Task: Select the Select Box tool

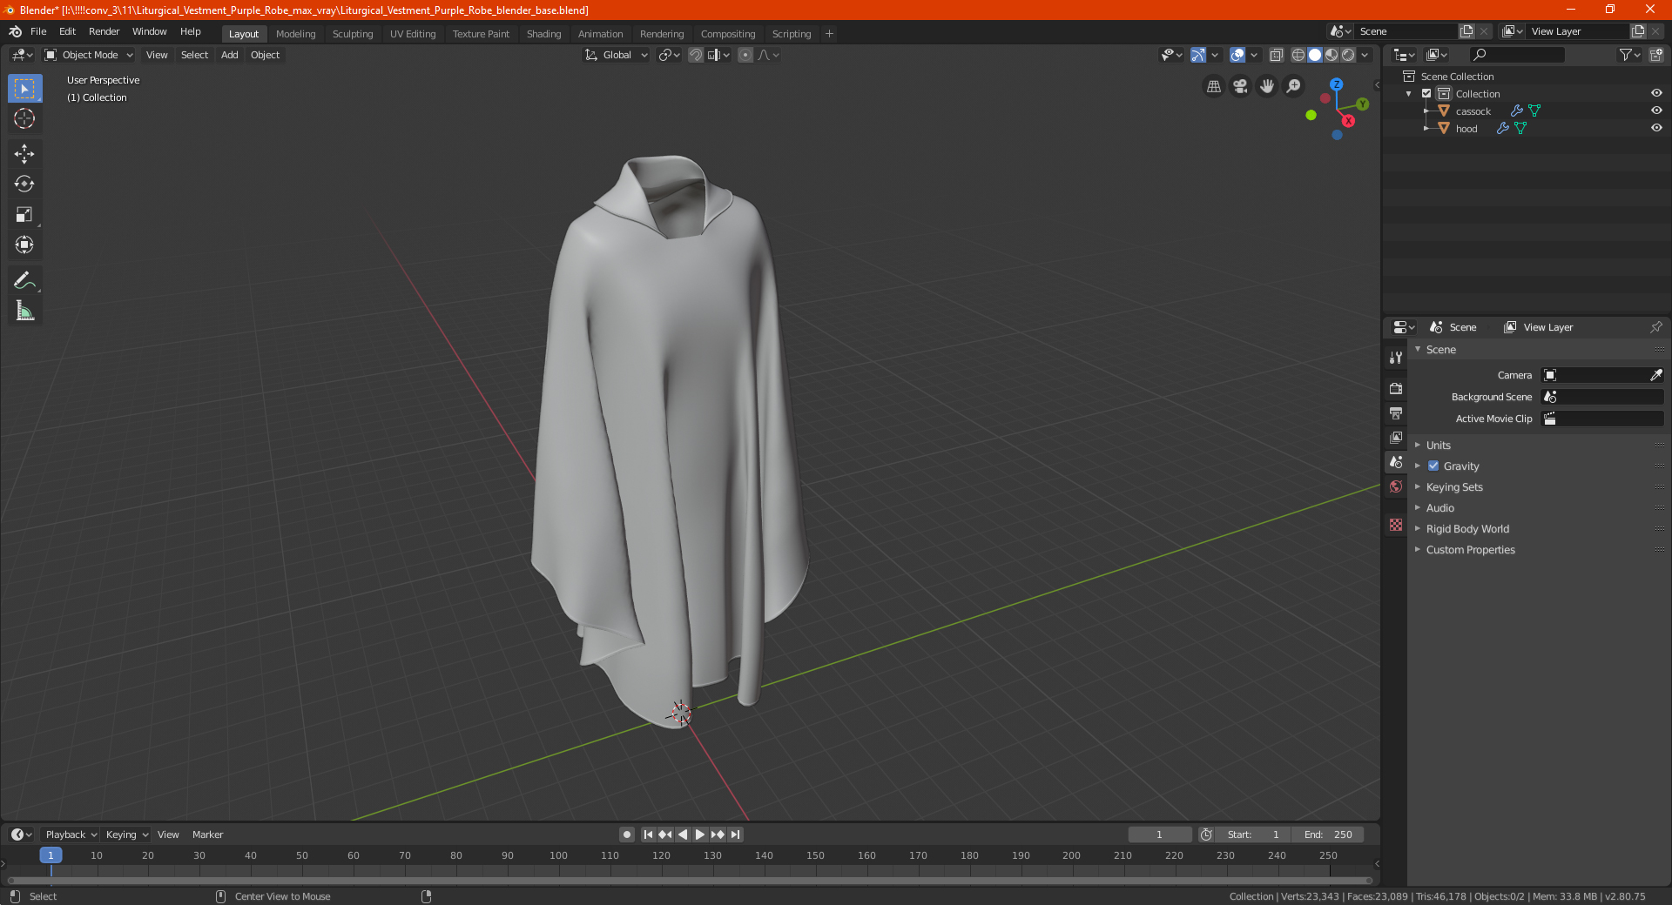Action: click(24, 89)
